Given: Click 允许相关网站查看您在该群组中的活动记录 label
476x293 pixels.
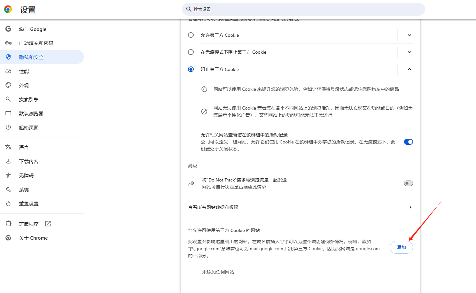Looking at the screenshot, I should click(x=244, y=135).
